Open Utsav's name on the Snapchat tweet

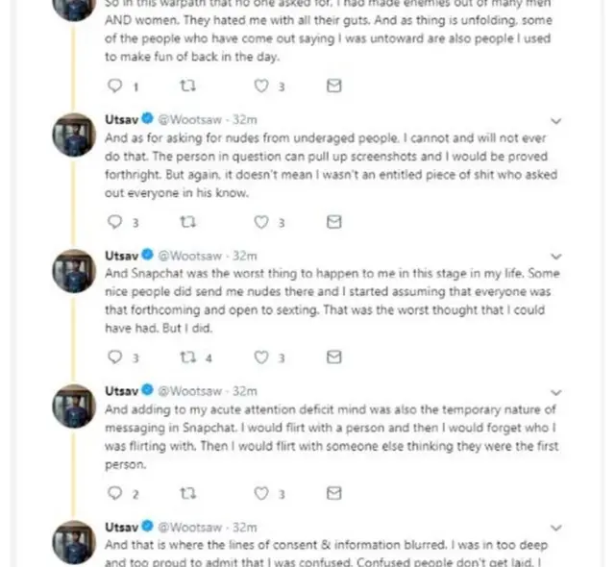point(120,256)
